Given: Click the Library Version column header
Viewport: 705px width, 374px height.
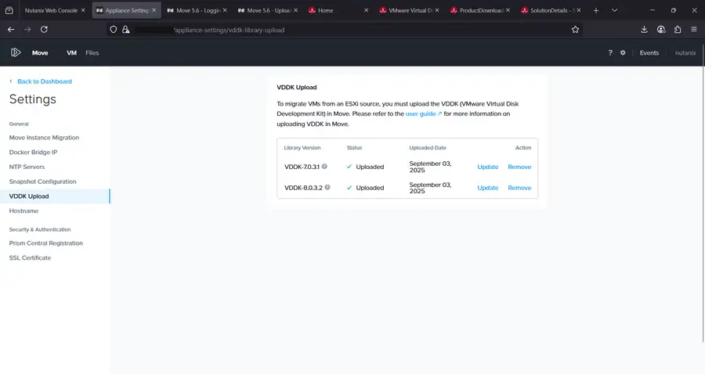Looking at the screenshot, I should click(302, 148).
